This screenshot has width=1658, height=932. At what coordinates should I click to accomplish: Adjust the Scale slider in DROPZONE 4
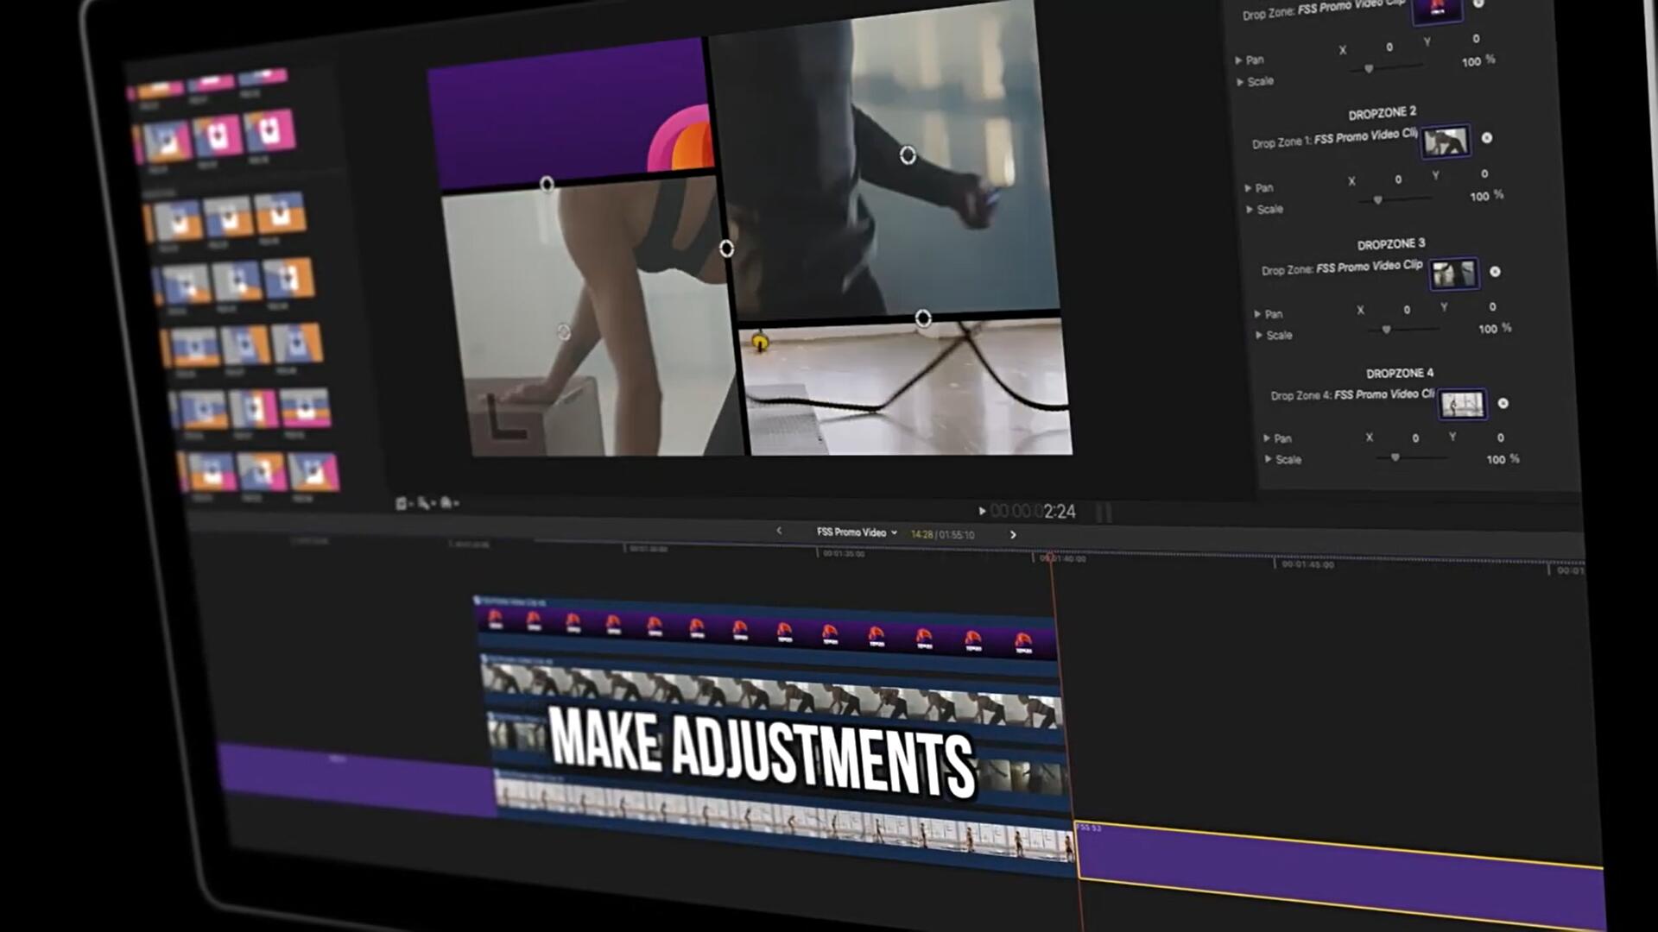coord(1413,457)
